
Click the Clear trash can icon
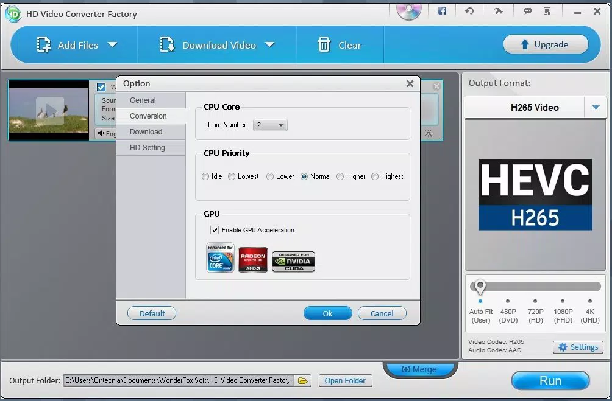pyautogui.click(x=324, y=45)
